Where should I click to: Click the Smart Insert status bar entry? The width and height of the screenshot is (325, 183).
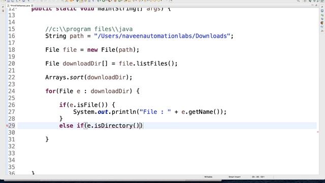235,177
